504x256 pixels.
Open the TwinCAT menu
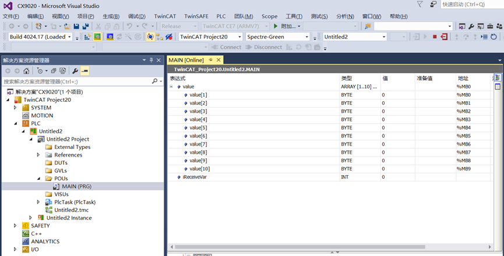[x=165, y=16]
